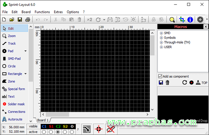Viewport: 209px width, 135px height.
Task: Click the yellow magnifier selector icon
Action: [172, 20]
